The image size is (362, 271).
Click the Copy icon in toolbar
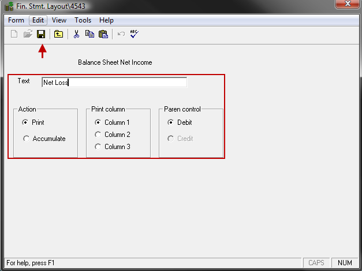click(89, 34)
